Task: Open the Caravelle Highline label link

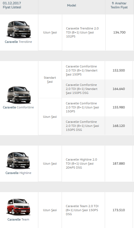Action: [x=18, y=173]
